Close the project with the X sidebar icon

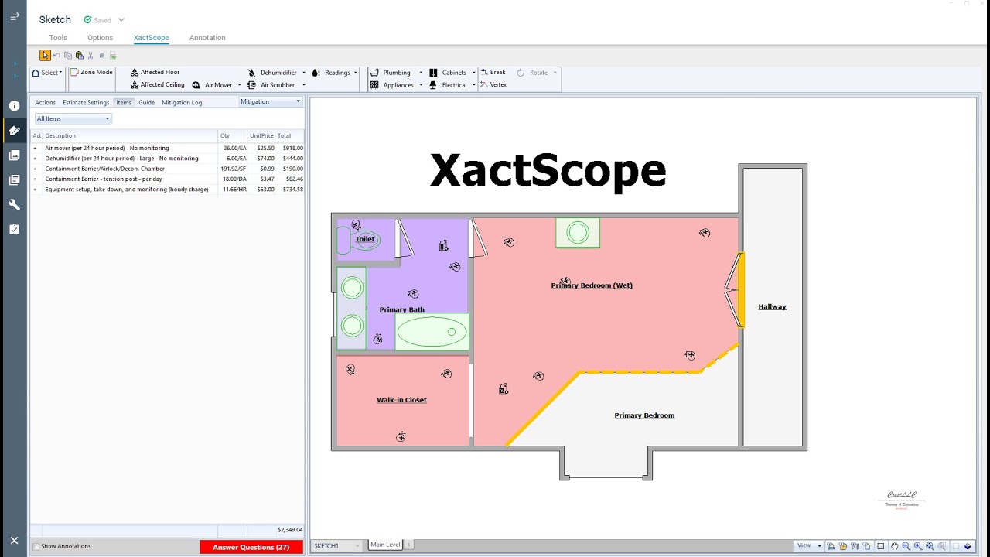point(14,541)
